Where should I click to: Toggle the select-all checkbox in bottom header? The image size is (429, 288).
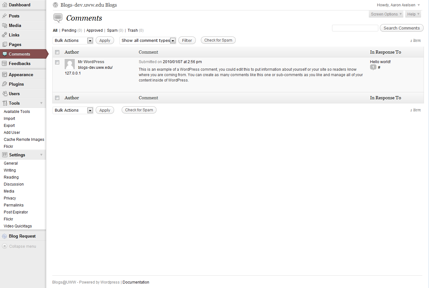[57, 98]
